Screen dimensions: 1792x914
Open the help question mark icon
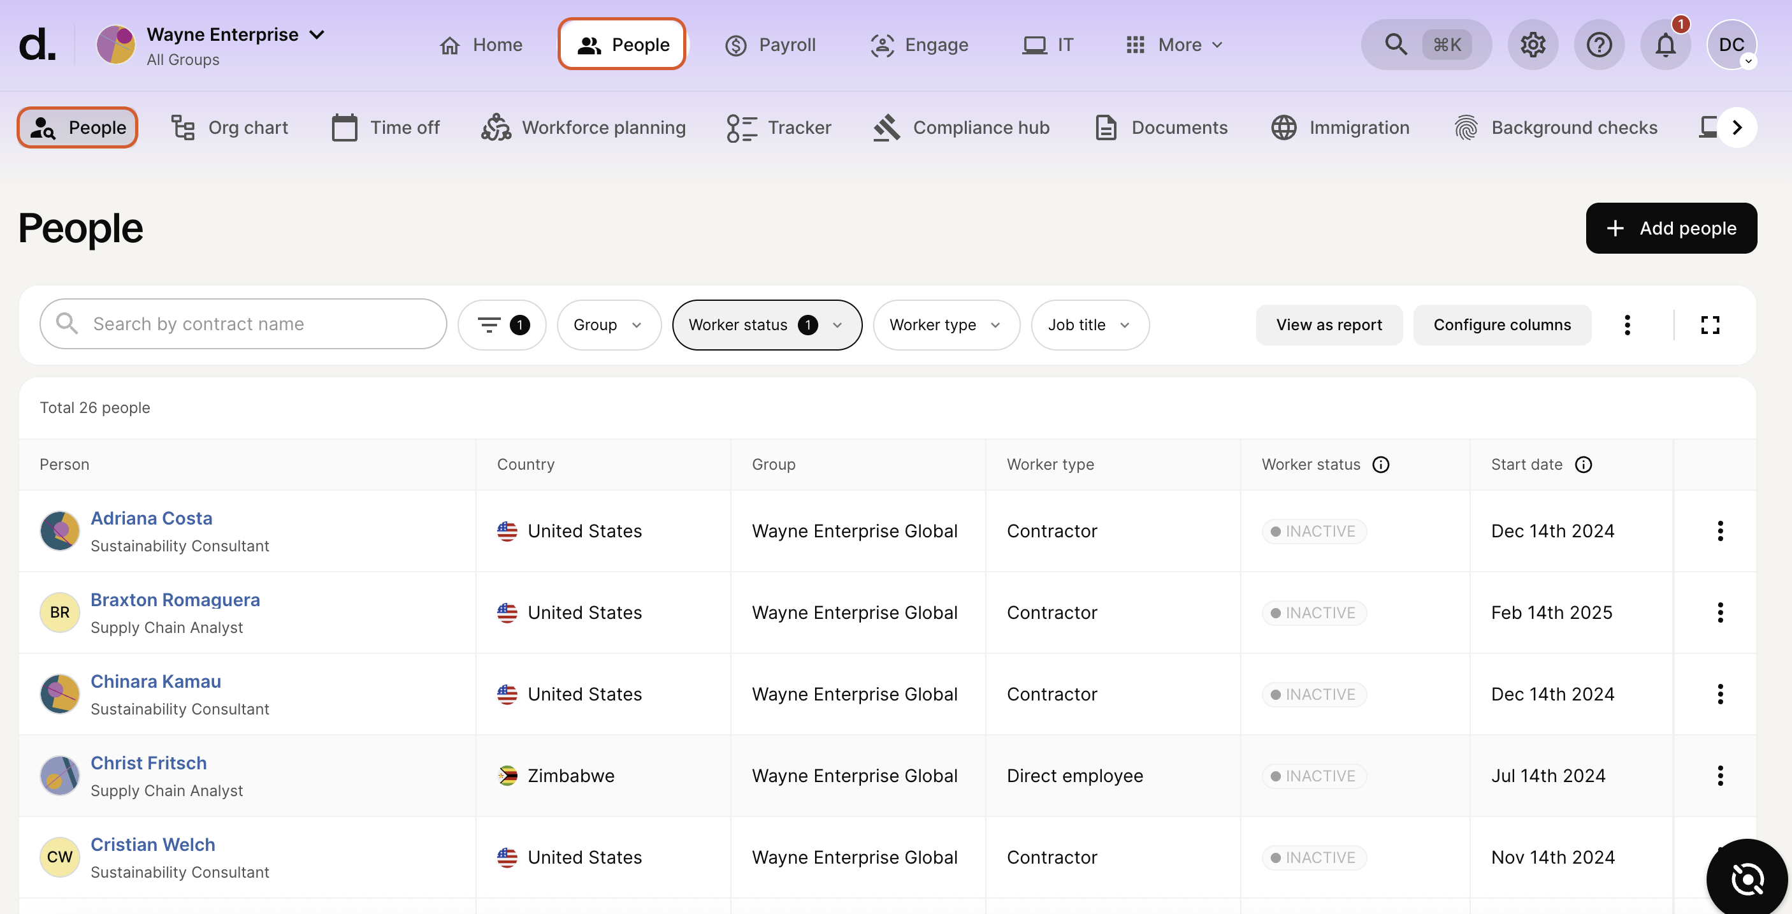(x=1599, y=45)
